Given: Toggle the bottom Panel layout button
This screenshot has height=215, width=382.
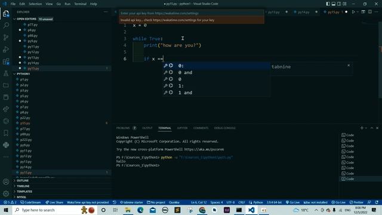Looking at the screenshot, I should (334, 4).
